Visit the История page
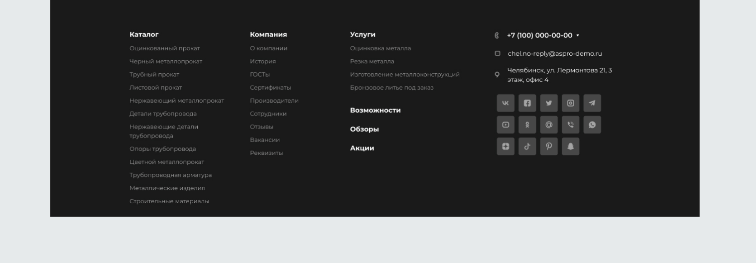 [x=263, y=61]
